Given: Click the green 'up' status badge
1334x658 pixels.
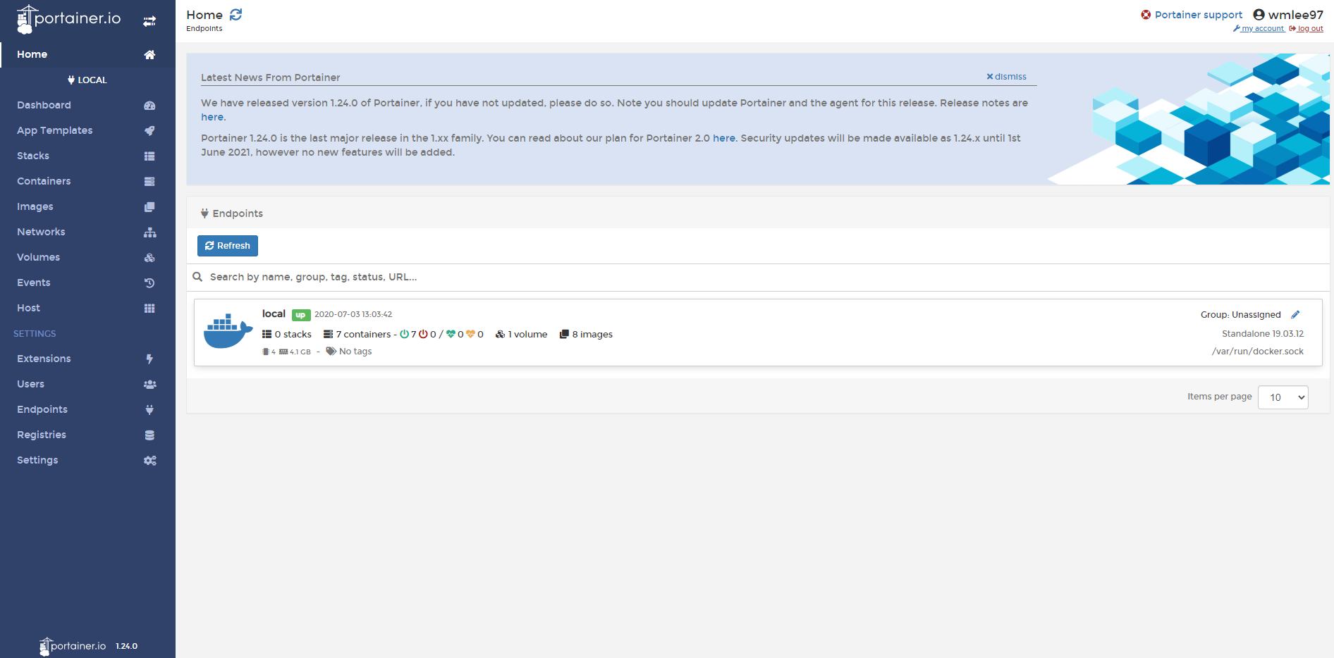Looking at the screenshot, I should pos(301,315).
